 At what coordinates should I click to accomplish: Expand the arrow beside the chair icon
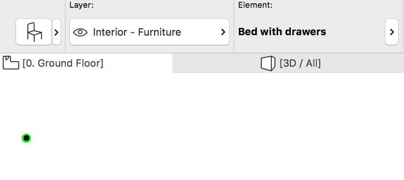tap(57, 32)
